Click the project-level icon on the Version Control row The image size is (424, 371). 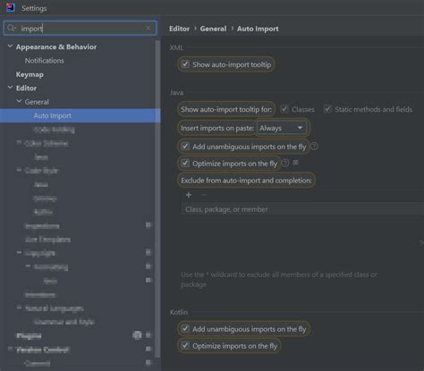(148, 349)
